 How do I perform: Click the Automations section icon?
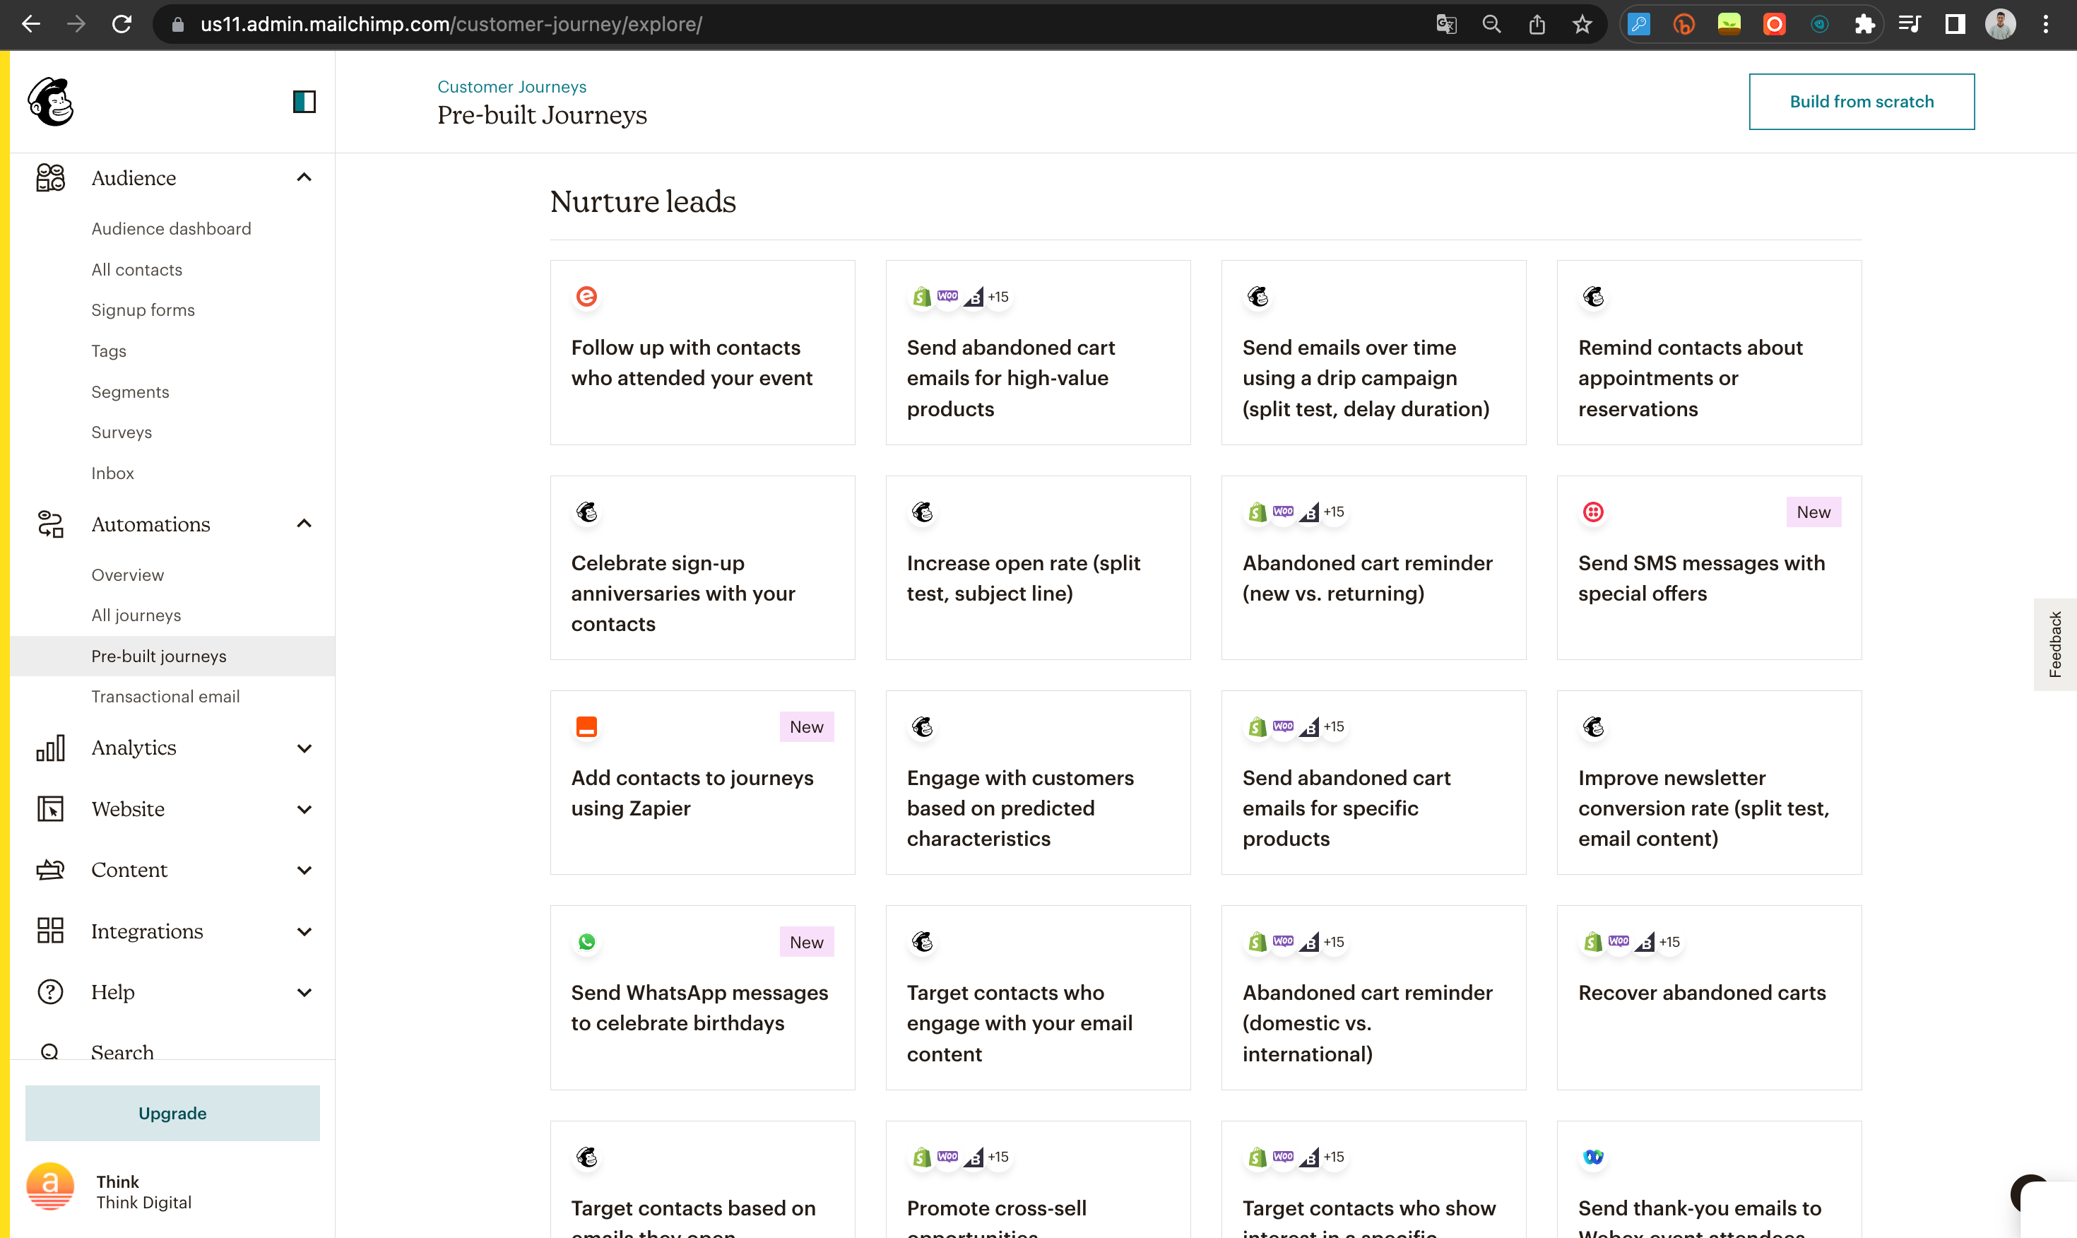pos(50,524)
